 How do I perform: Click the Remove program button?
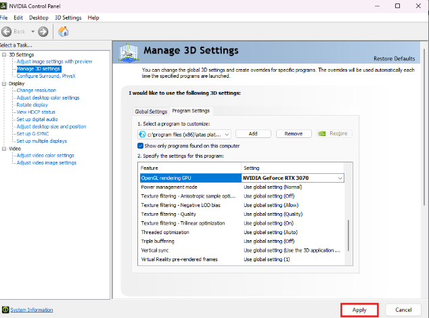294,133
